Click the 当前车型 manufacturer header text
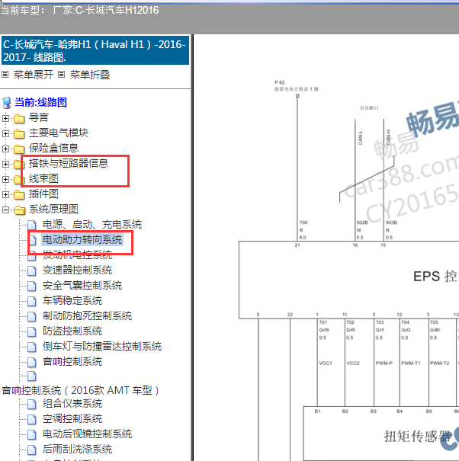 point(80,11)
